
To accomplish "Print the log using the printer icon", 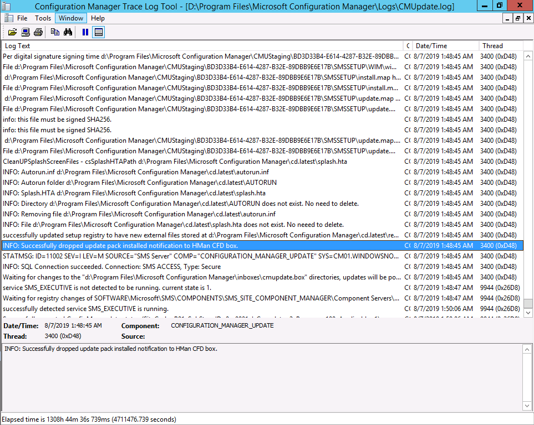I will 38,32.
